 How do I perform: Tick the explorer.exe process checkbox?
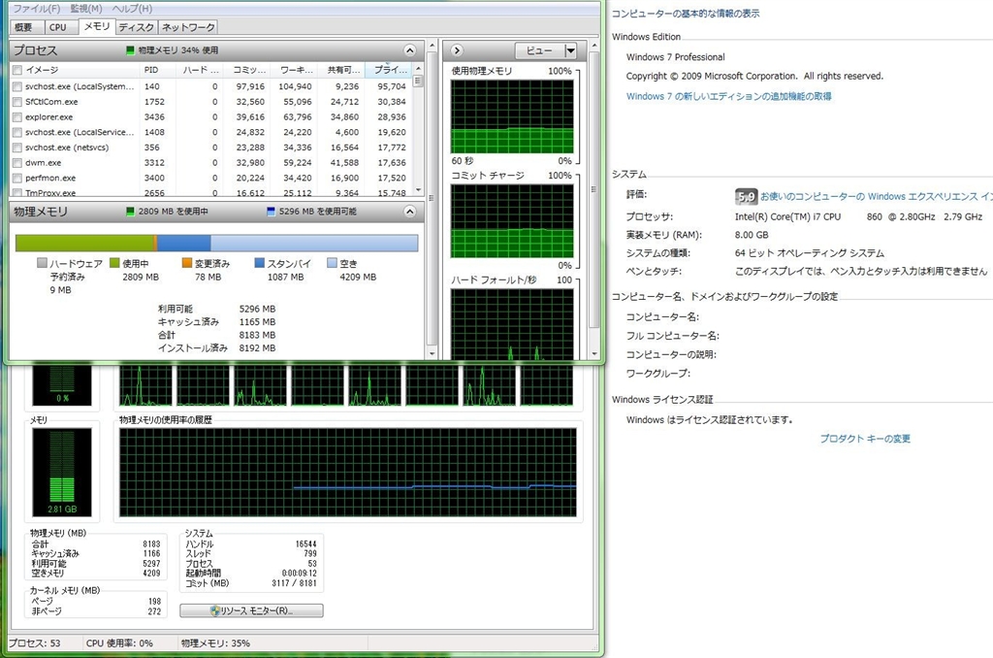tap(17, 117)
